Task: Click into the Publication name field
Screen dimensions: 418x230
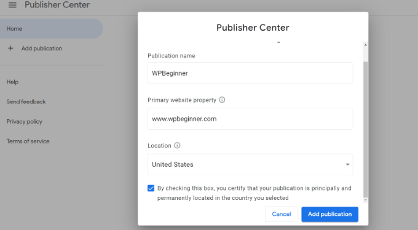Action: [x=250, y=73]
